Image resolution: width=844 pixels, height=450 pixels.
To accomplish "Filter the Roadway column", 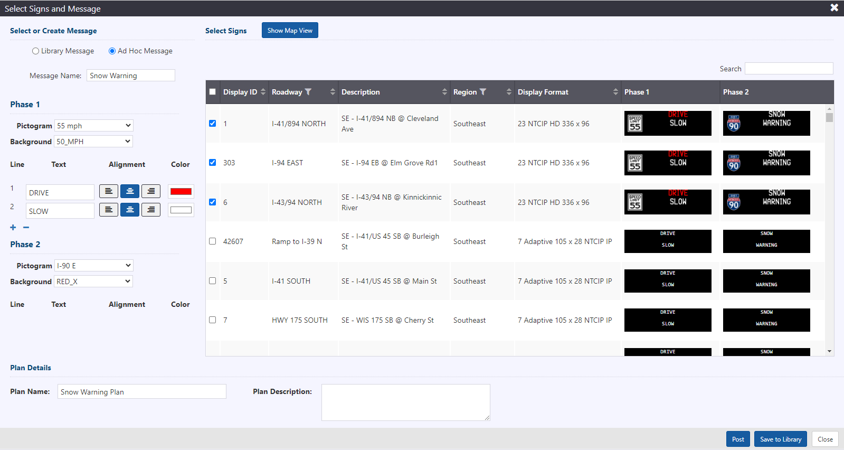I will click(308, 92).
